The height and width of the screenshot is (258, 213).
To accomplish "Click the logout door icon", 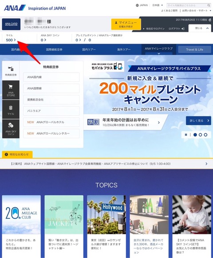I will [x=183, y=28].
